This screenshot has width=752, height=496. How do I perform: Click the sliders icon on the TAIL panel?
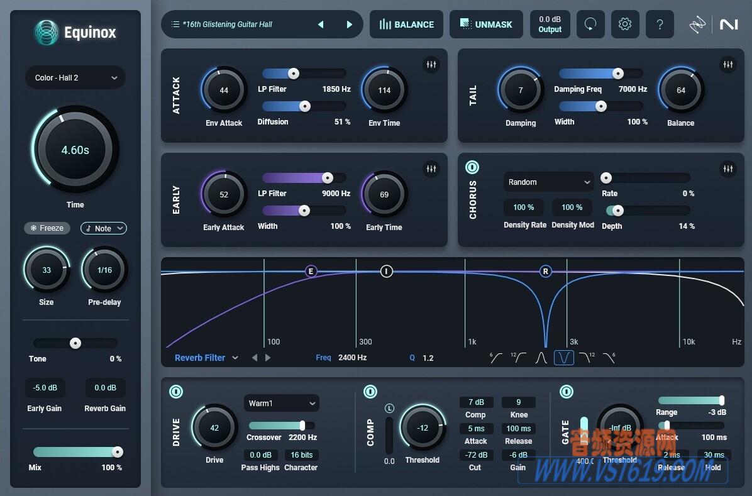click(x=728, y=64)
